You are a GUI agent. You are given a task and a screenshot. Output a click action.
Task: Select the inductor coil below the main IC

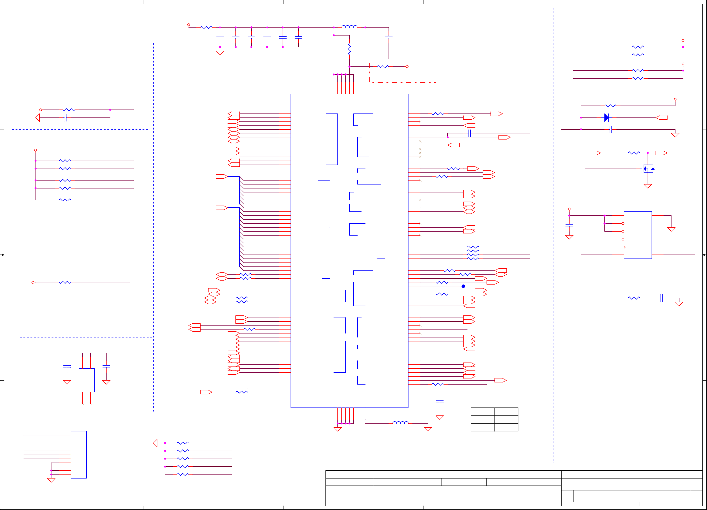click(x=400, y=423)
